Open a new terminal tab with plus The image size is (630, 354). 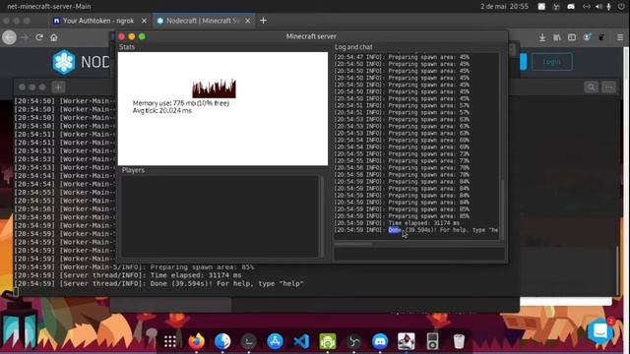pyautogui.click(x=58, y=88)
